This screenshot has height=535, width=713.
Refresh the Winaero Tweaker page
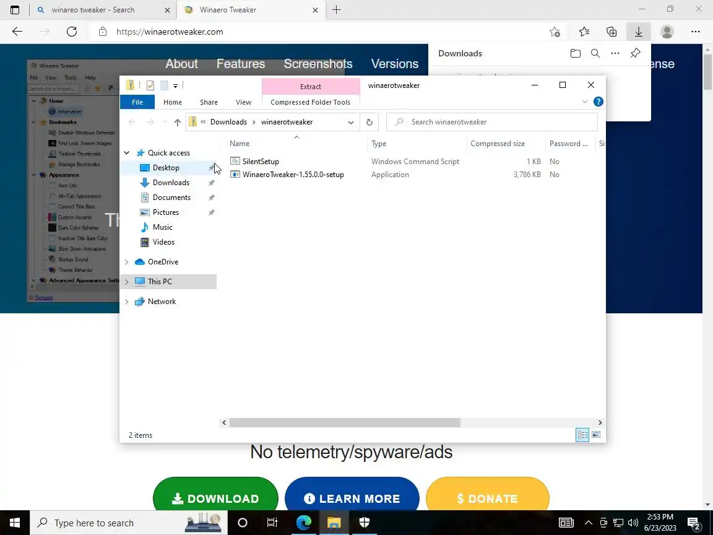click(x=72, y=32)
